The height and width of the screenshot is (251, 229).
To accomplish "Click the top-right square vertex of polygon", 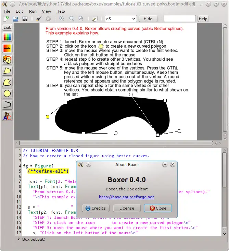I will [x=165, y=101].
